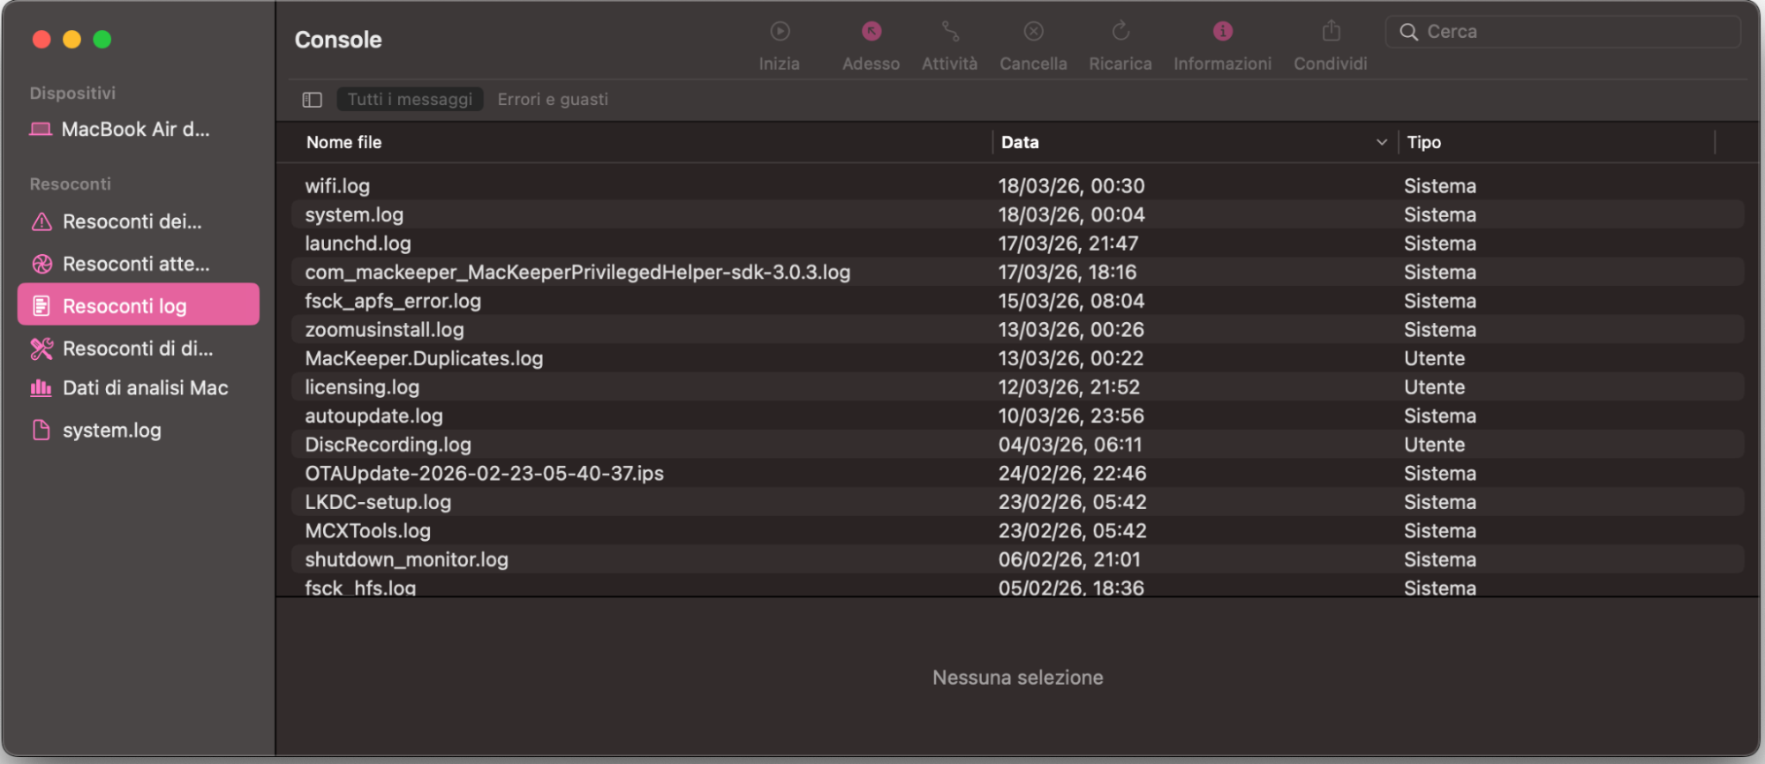
Task: Select system.log in the file list
Action: 1017,214
